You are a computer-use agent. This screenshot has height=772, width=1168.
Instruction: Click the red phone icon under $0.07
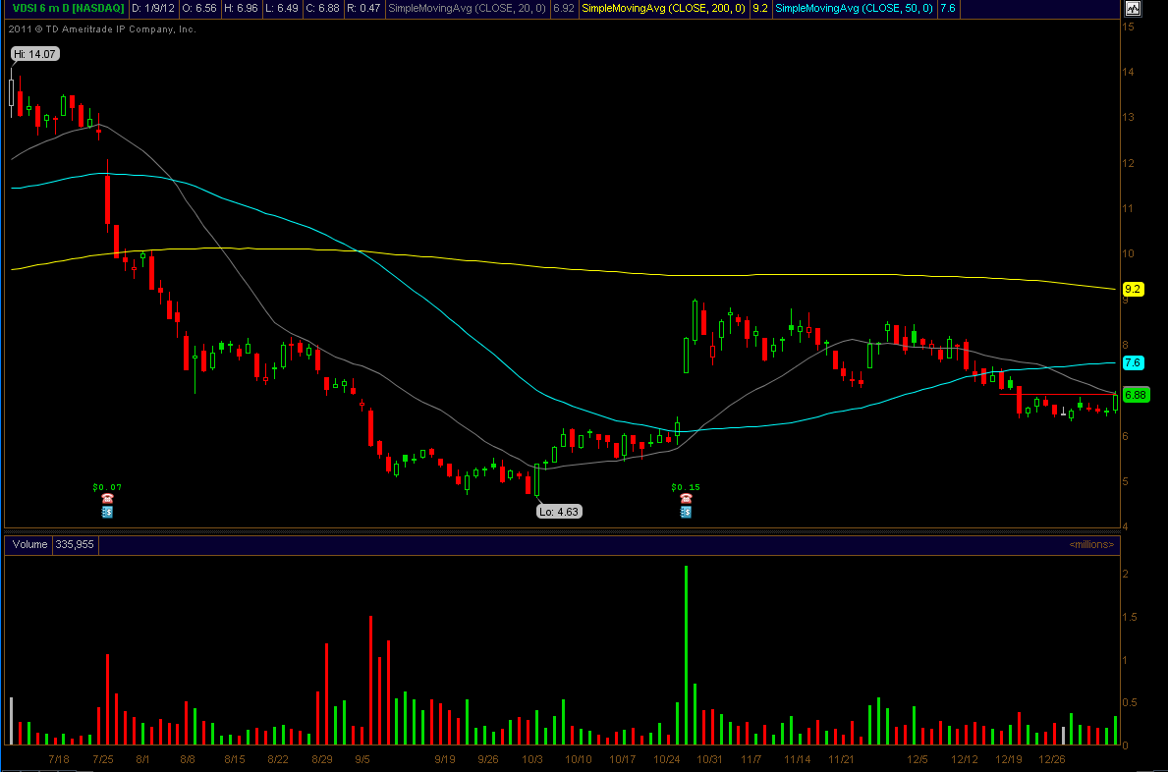pyautogui.click(x=107, y=499)
